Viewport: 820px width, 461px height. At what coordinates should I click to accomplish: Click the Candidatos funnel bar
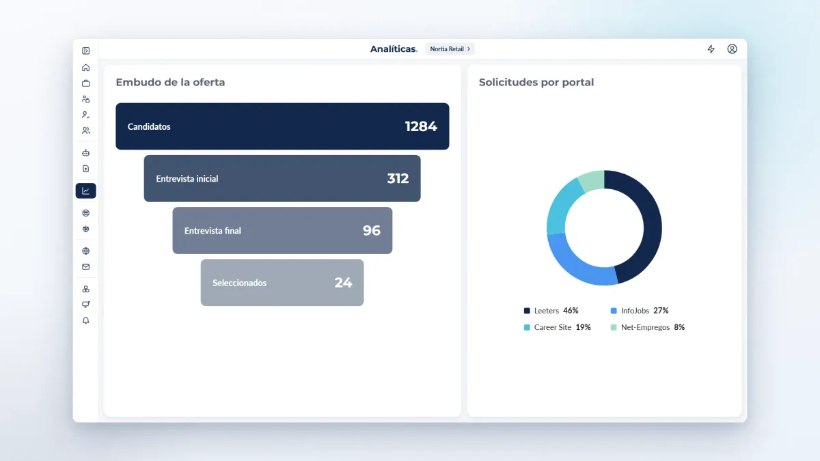coord(282,126)
